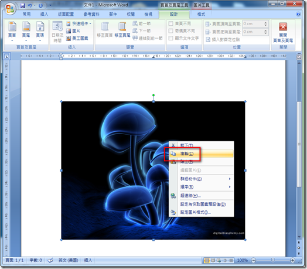Decrease 頁面底端至頁尾 spinner value
This screenshot has height=269, width=307.
tap(265, 33)
